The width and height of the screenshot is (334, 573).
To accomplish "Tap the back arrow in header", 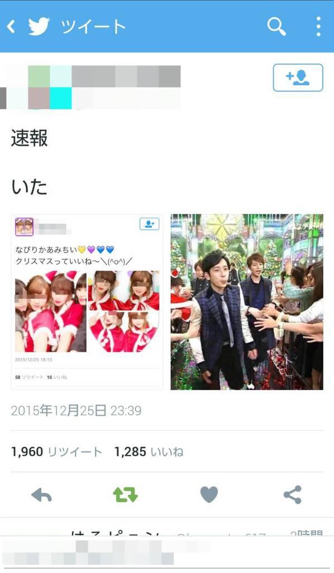I will pyautogui.click(x=11, y=26).
